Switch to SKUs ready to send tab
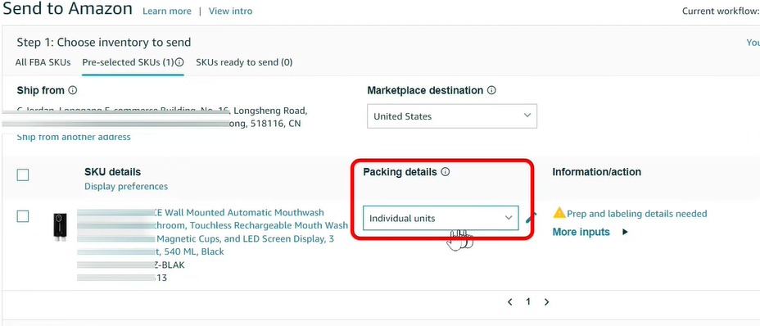760x326 pixels. coord(244,62)
